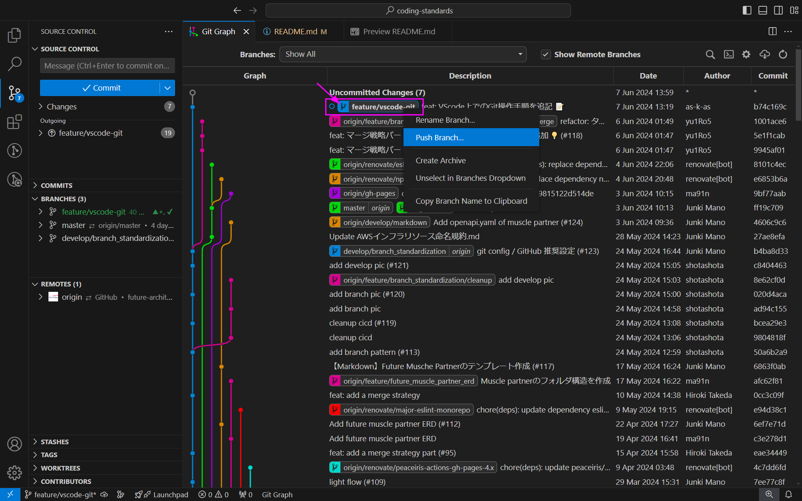Open the GitLens Inspect activity bar icon
The image size is (802, 501).
pos(14,180)
